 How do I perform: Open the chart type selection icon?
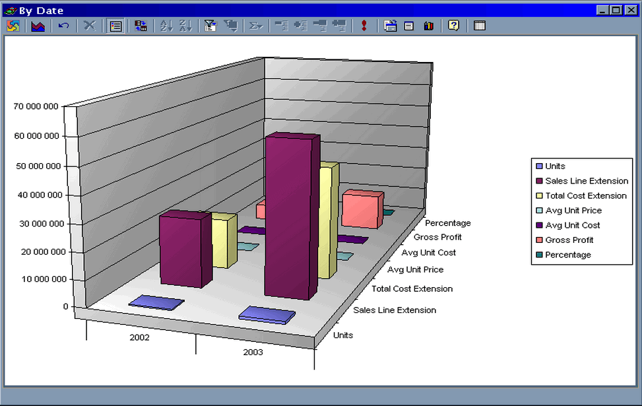(38, 25)
